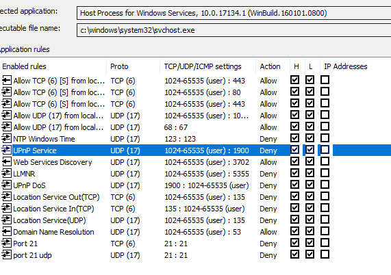Click the 1900 : 1024-65535 (user) setting

[x=207, y=185]
